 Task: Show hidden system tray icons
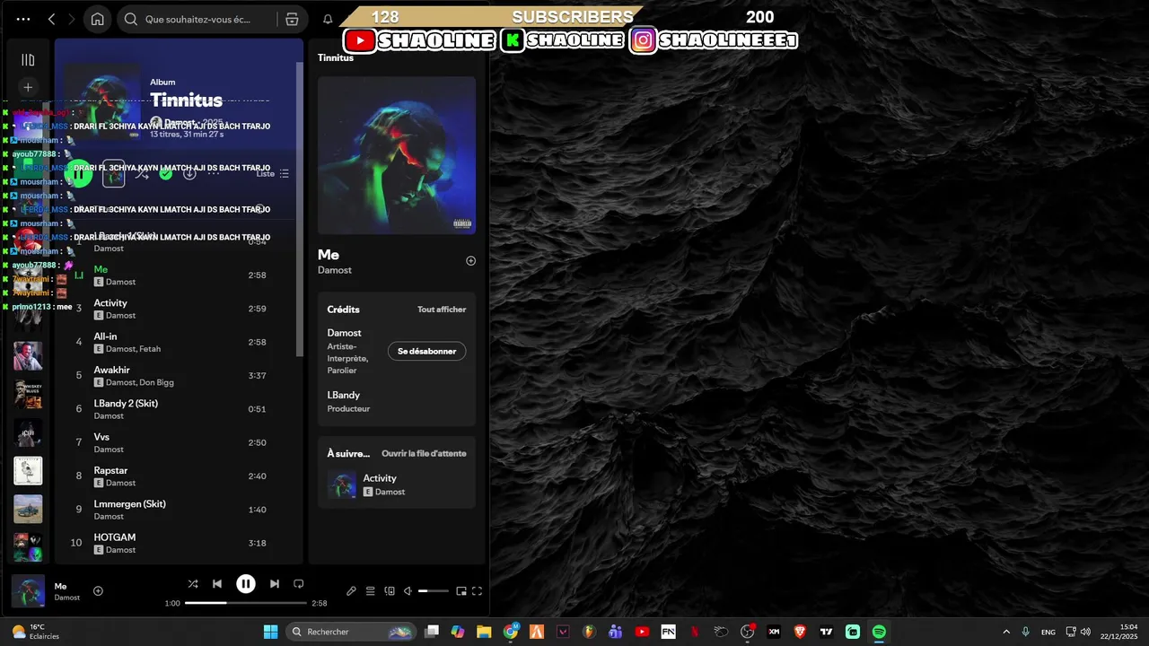coord(1006,632)
